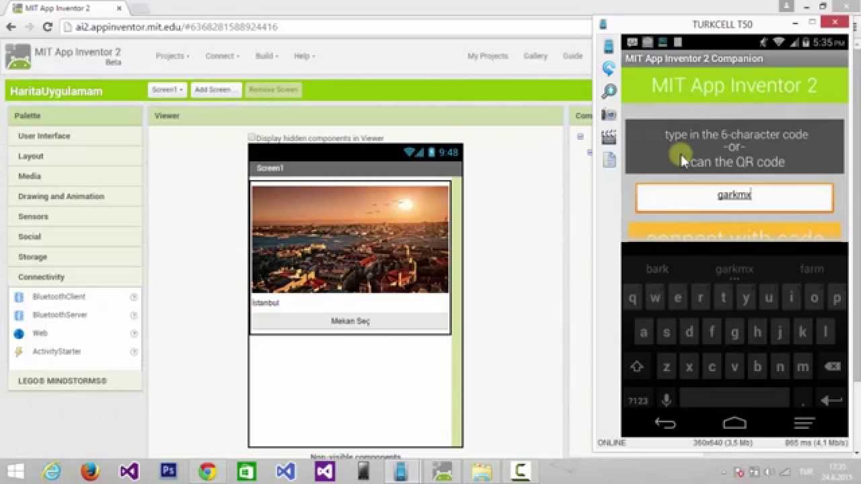Collapse the Connectivity palette section
861x484 pixels.
(75, 277)
